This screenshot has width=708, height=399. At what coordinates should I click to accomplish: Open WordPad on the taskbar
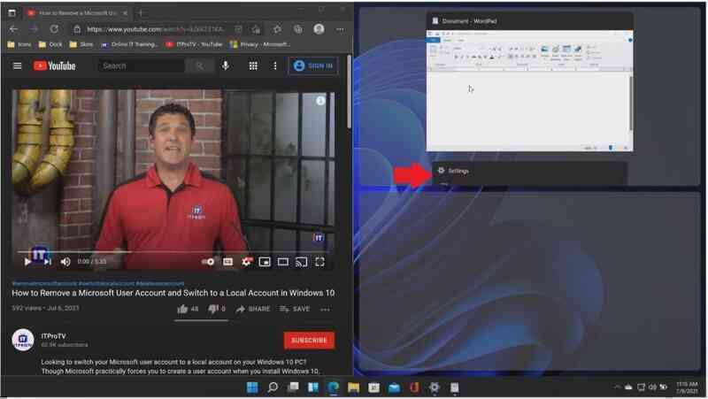[x=455, y=387]
